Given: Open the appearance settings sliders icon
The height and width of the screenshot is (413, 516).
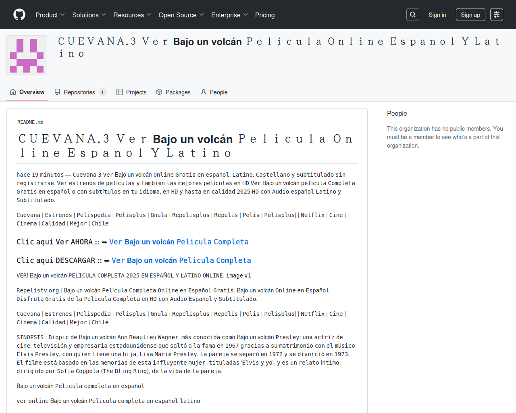Looking at the screenshot, I should pyautogui.click(x=497, y=15).
